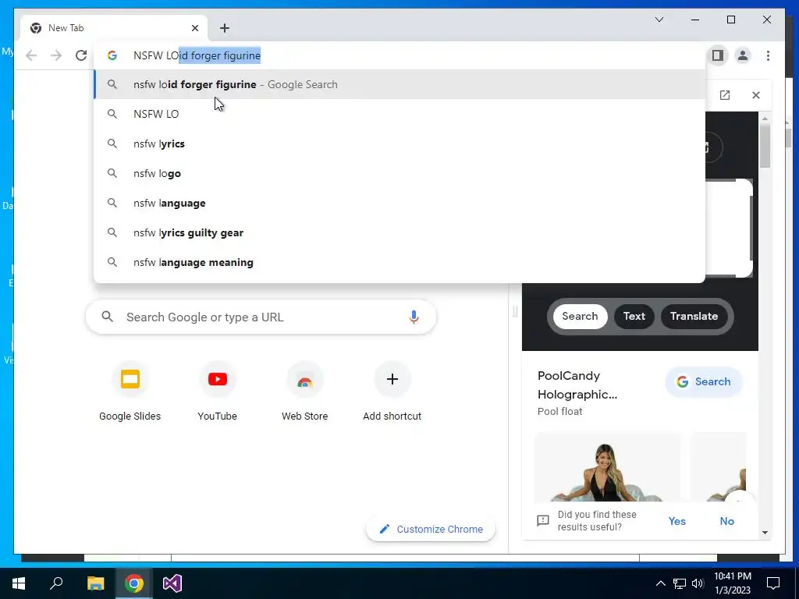Open File Explorer from taskbar

click(95, 583)
